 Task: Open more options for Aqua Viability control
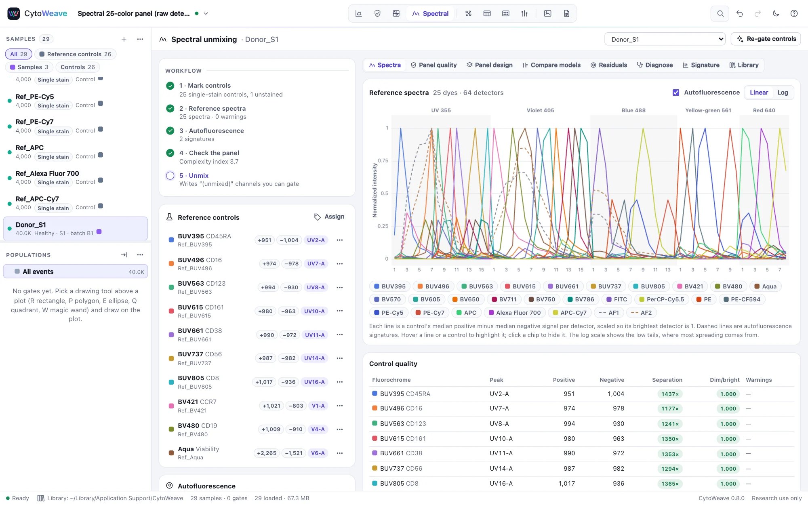[340, 453]
